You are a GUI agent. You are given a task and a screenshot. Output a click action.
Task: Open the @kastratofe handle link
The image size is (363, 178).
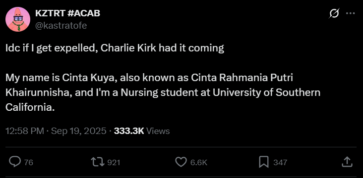[x=61, y=25]
